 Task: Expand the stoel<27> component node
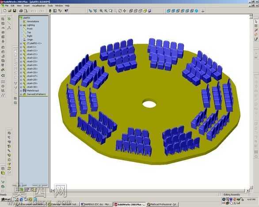point(21,76)
